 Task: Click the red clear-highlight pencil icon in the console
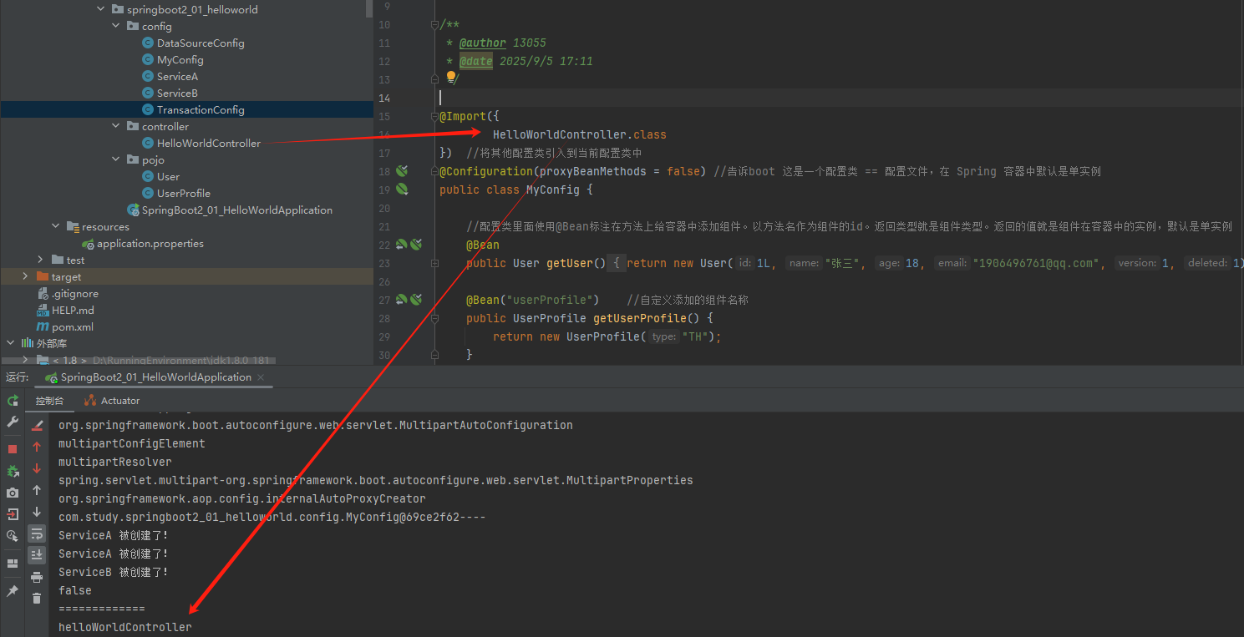(x=37, y=426)
